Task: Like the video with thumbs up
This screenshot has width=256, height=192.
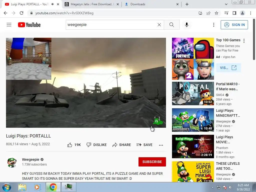Action: click(x=74, y=145)
